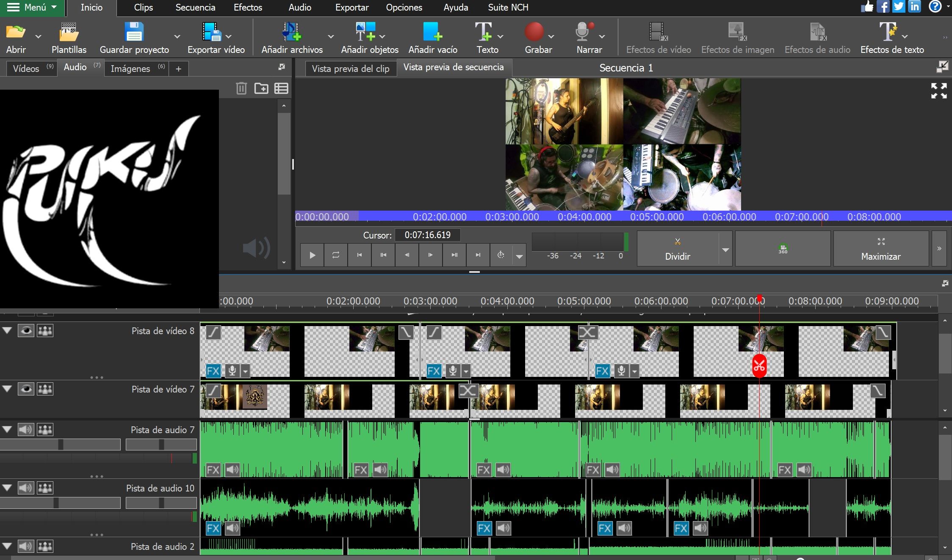The width and height of the screenshot is (952, 560).
Task: Click the 360 video view icon
Action: [783, 249]
